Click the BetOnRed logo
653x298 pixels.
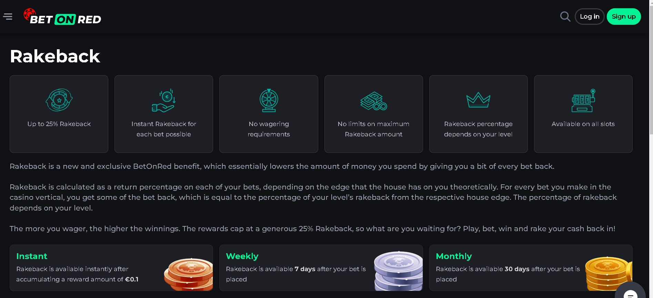click(x=62, y=17)
